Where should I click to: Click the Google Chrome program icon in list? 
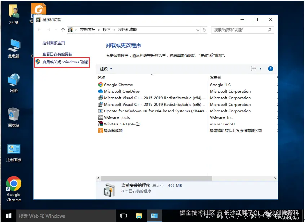coord(101,85)
